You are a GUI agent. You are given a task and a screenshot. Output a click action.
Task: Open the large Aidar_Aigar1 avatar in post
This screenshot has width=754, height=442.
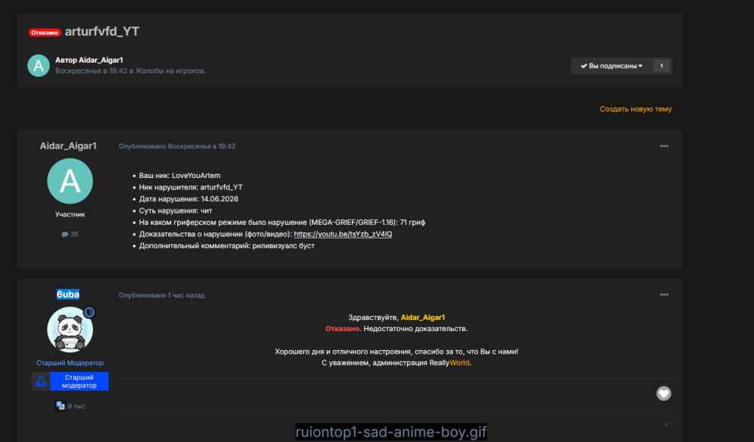pos(70,181)
